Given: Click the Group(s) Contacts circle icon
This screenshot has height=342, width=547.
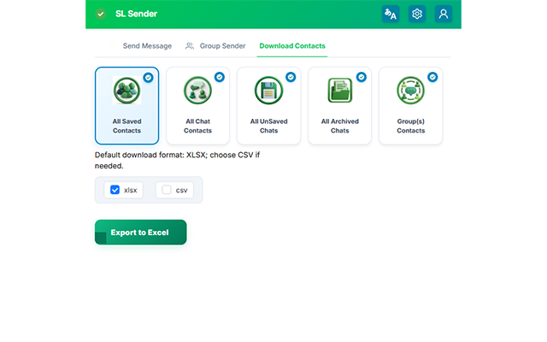Looking at the screenshot, I should [x=410, y=91].
